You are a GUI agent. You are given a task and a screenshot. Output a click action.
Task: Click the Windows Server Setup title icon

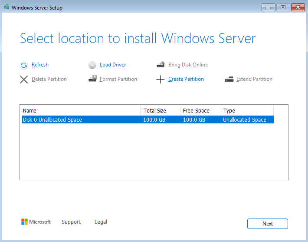point(7,7)
